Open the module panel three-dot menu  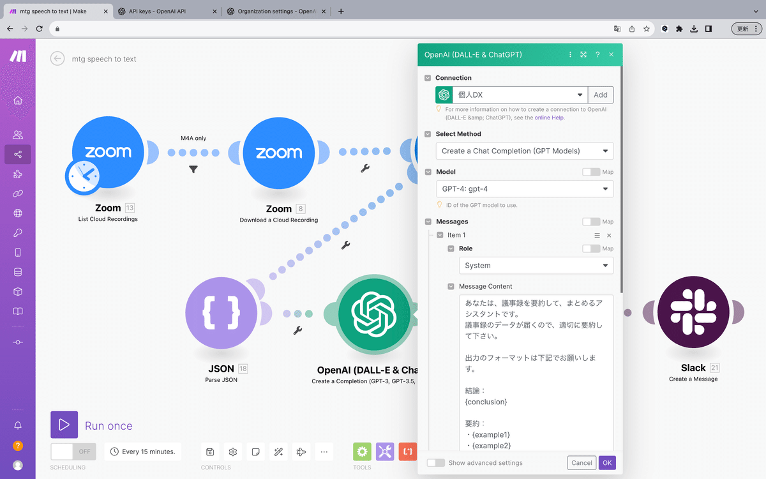[570, 55]
